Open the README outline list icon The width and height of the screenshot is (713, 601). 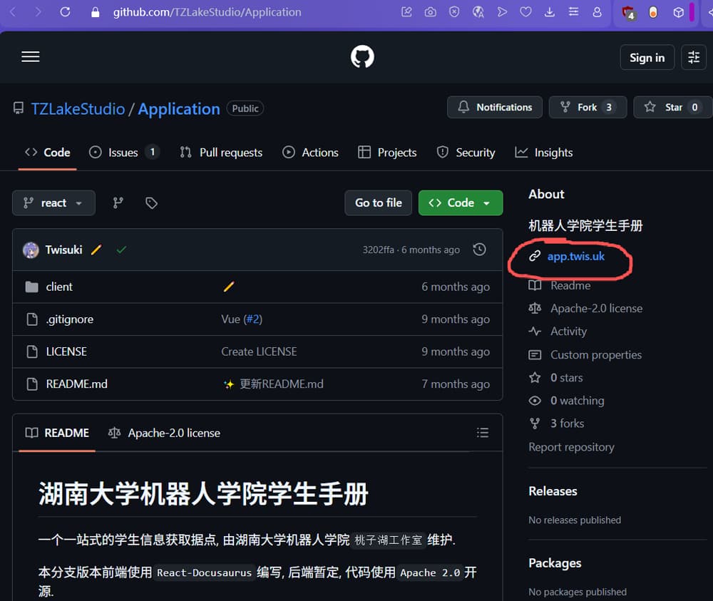click(483, 433)
